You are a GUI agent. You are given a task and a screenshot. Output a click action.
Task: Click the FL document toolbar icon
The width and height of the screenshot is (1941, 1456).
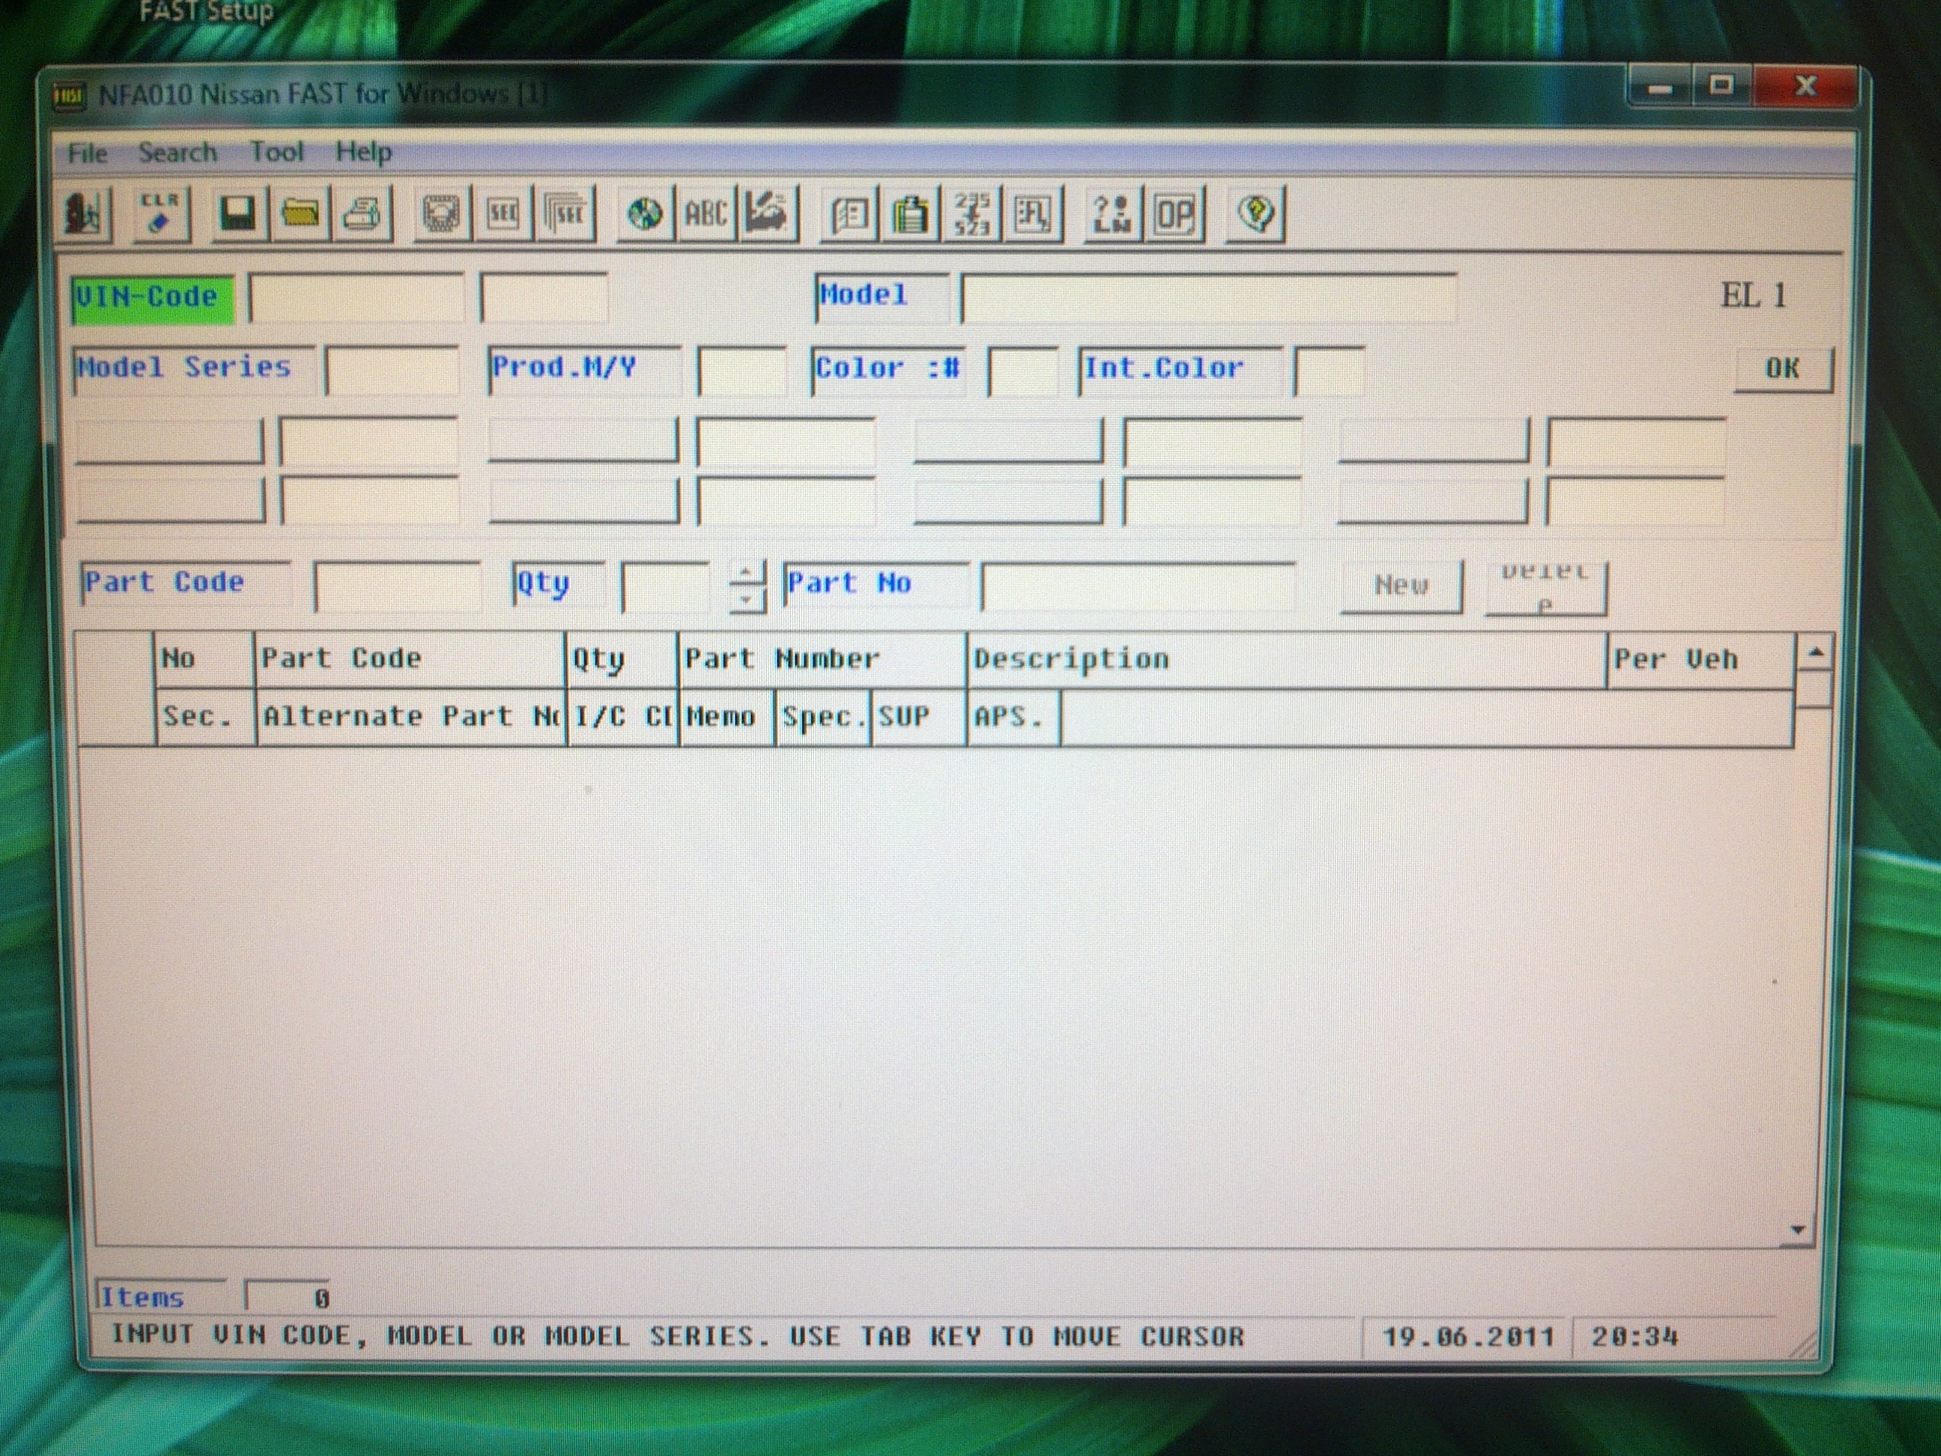[1033, 213]
